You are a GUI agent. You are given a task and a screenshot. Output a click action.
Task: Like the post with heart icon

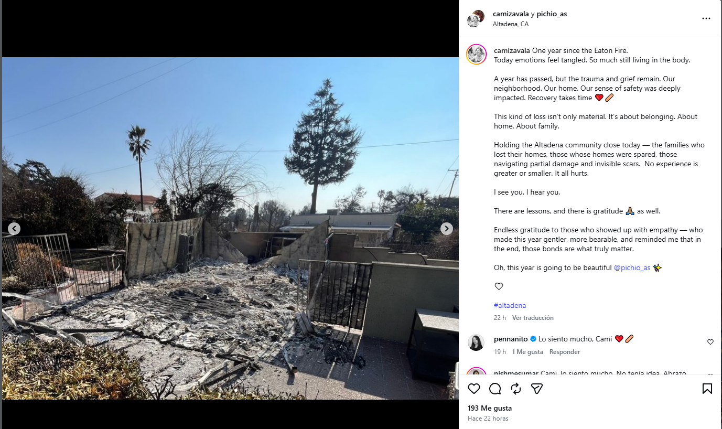[474, 389]
